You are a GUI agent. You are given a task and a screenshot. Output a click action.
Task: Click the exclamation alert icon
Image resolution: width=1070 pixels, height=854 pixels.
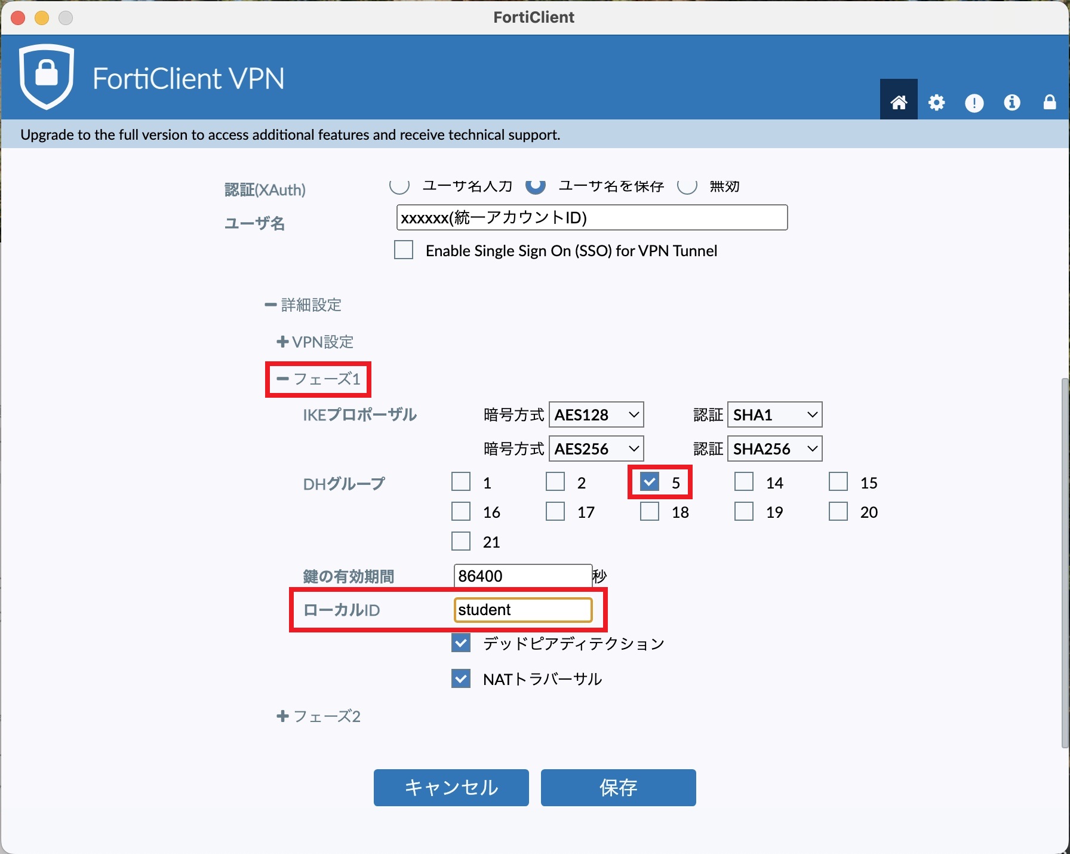pos(974,103)
